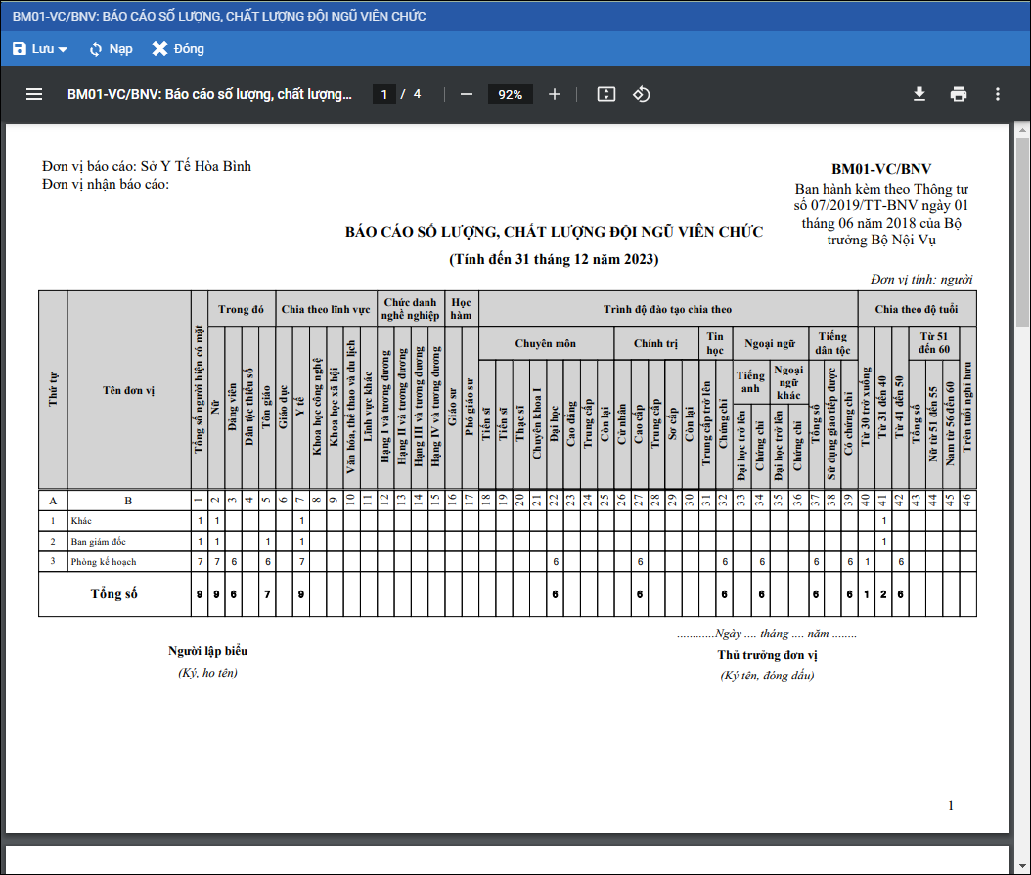Click the Đóng close button

tap(178, 49)
